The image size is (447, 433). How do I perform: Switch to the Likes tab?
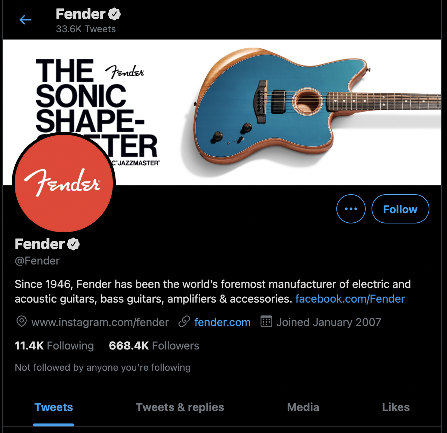[396, 407]
